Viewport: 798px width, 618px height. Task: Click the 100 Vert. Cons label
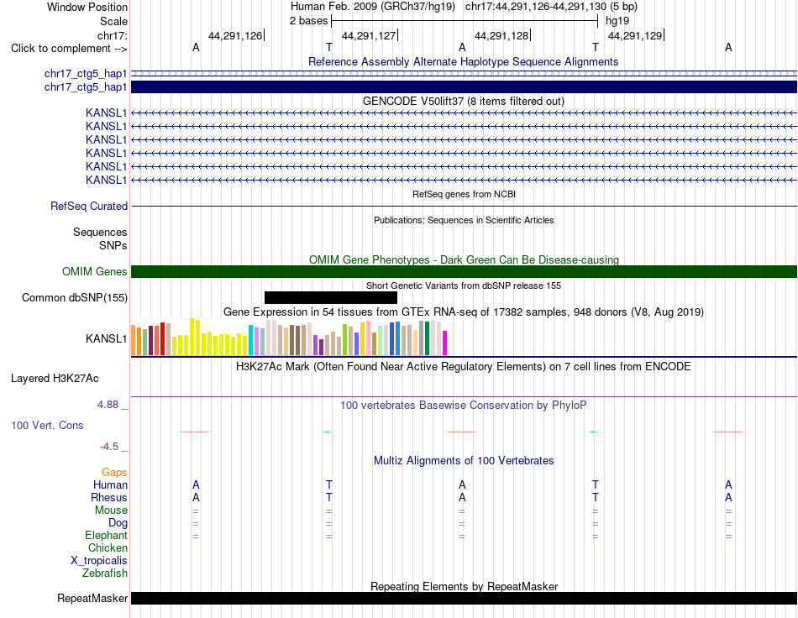tap(47, 425)
